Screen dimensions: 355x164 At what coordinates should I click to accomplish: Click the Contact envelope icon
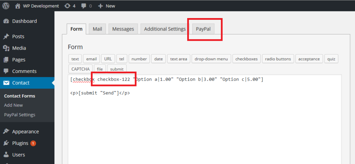tap(6, 83)
